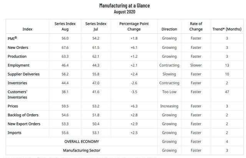Select the Series Index Jul column header
Viewport: 246px width, 158px height.
(x=96, y=27)
